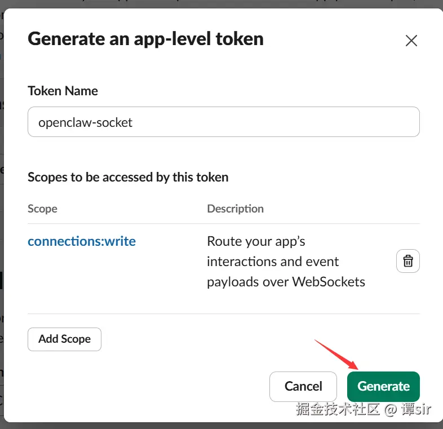Click the 'Scopes to be accessed' heading
Screen dimensions: 443x429
click(x=128, y=177)
